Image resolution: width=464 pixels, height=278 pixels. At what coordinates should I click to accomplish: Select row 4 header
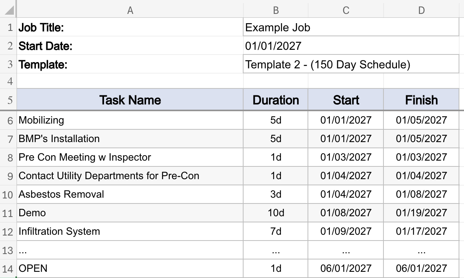(8, 81)
